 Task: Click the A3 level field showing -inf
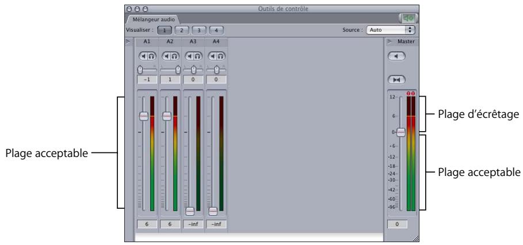pyautogui.click(x=193, y=224)
